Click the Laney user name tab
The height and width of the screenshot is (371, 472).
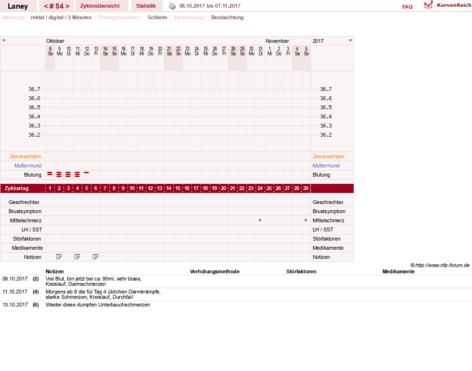point(18,6)
